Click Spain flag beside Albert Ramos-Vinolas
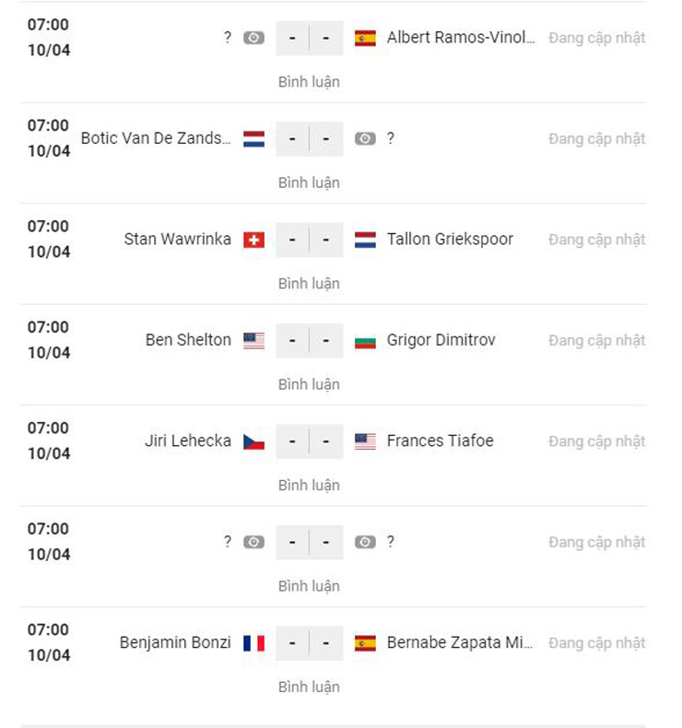 pyautogui.click(x=365, y=38)
